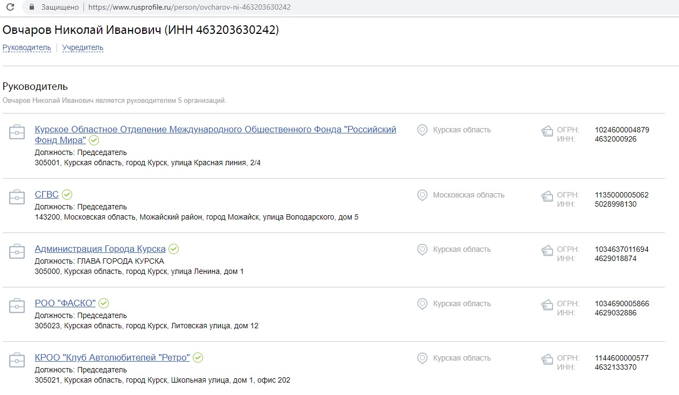Click green checkmark next to РОО "ФАСКО"
Viewport: 679px width, 395px height.
[x=103, y=304]
